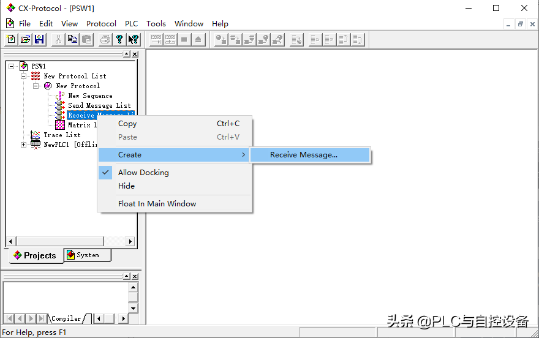539x338 pixels.
Task: Open the Protocol menu in menu bar
Action: click(x=101, y=23)
